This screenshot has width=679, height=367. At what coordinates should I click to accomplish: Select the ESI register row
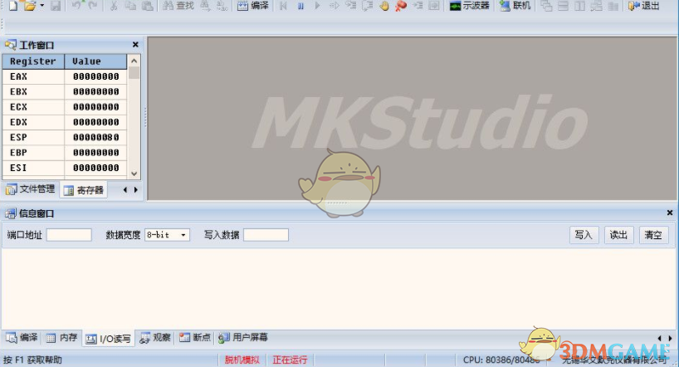point(65,168)
